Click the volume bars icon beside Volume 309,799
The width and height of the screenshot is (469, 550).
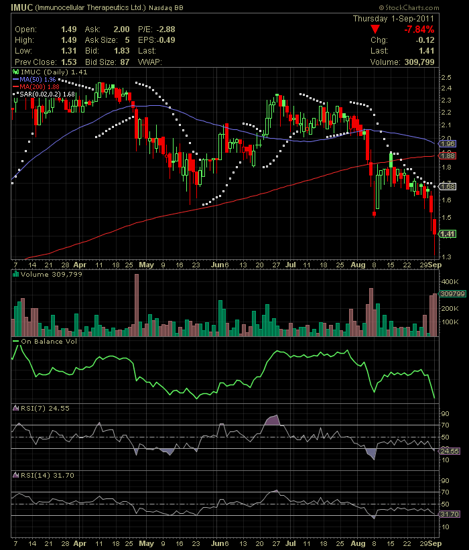click(x=15, y=274)
